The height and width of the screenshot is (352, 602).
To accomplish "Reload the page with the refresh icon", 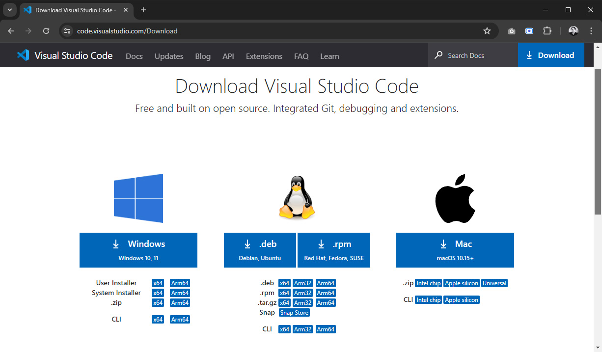I will [46, 31].
